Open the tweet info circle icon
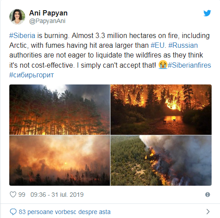 point(208,195)
